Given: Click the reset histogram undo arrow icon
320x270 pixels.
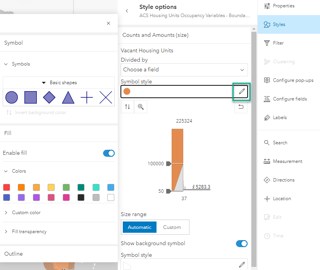Looking at the screenshot, I should (x=241, y=107).
